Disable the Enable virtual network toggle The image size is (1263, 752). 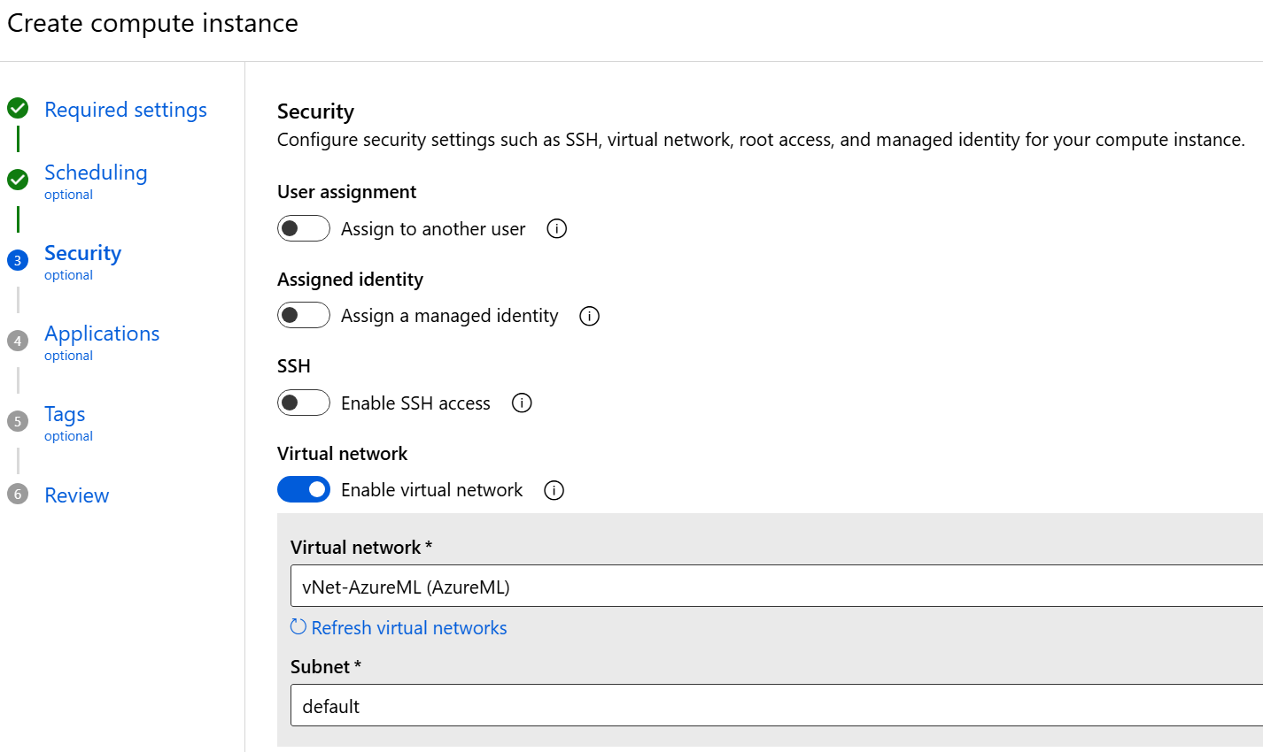[x=304, y=490]
